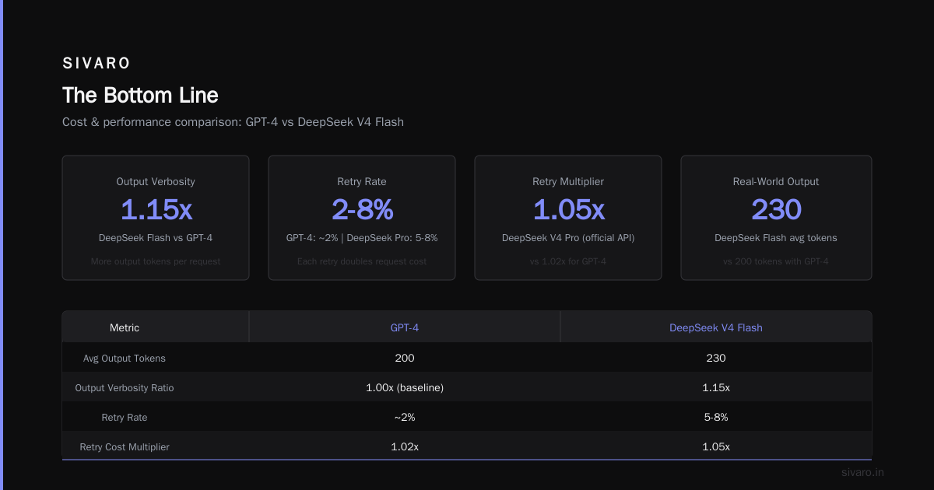Select the Retry Cost Multiplier row label
The image size is (934, 490).
tap(125, 447)
